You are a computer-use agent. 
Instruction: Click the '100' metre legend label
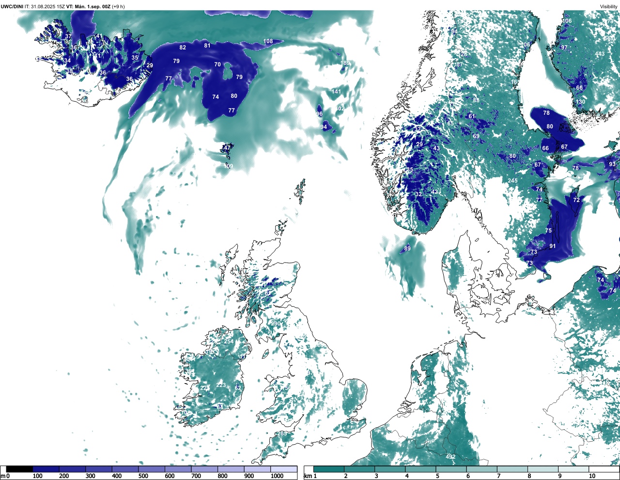pyautogui.click(x=38, y=476)
